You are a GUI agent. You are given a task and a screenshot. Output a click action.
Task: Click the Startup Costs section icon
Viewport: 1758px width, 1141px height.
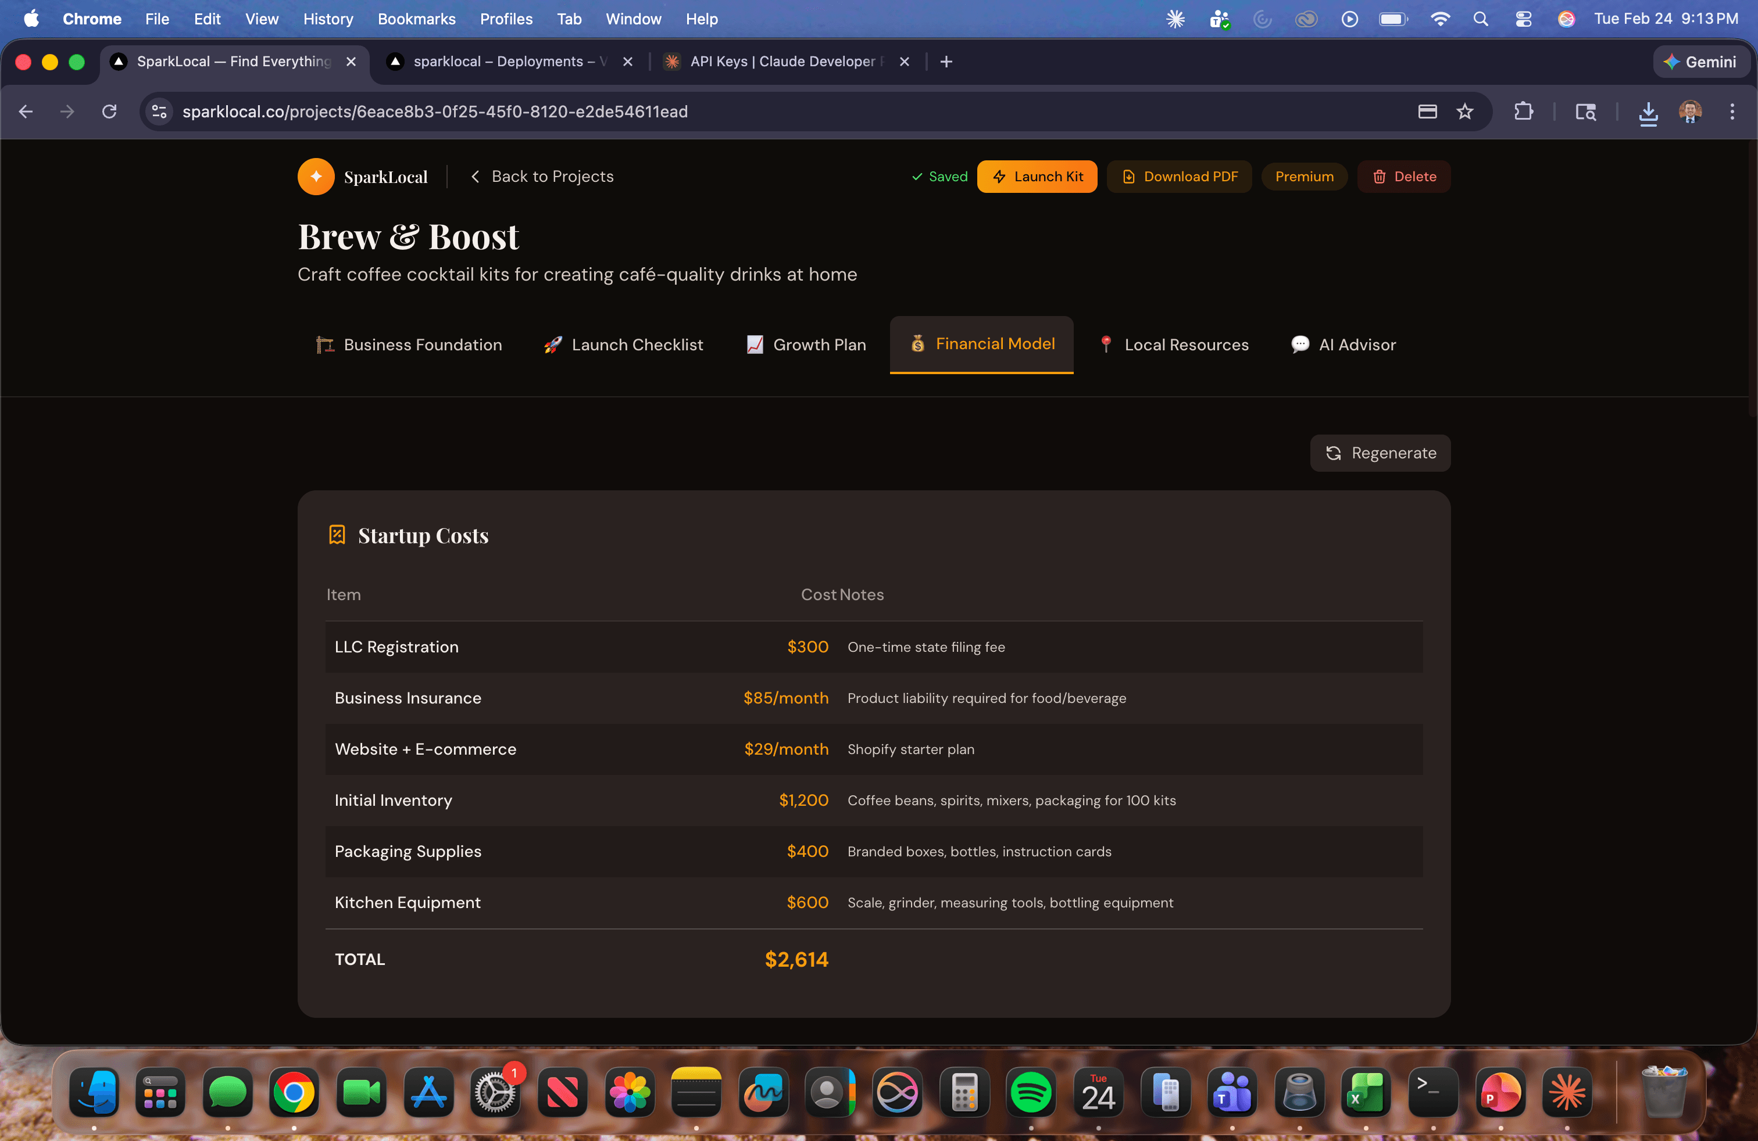click(x=337, y=534)
